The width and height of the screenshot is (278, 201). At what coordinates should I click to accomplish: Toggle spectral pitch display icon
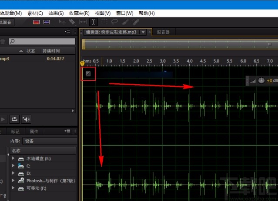pyautogui.click(x=47, y=22)
